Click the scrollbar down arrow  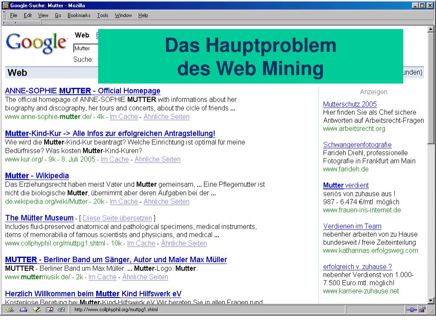[431, 300]
